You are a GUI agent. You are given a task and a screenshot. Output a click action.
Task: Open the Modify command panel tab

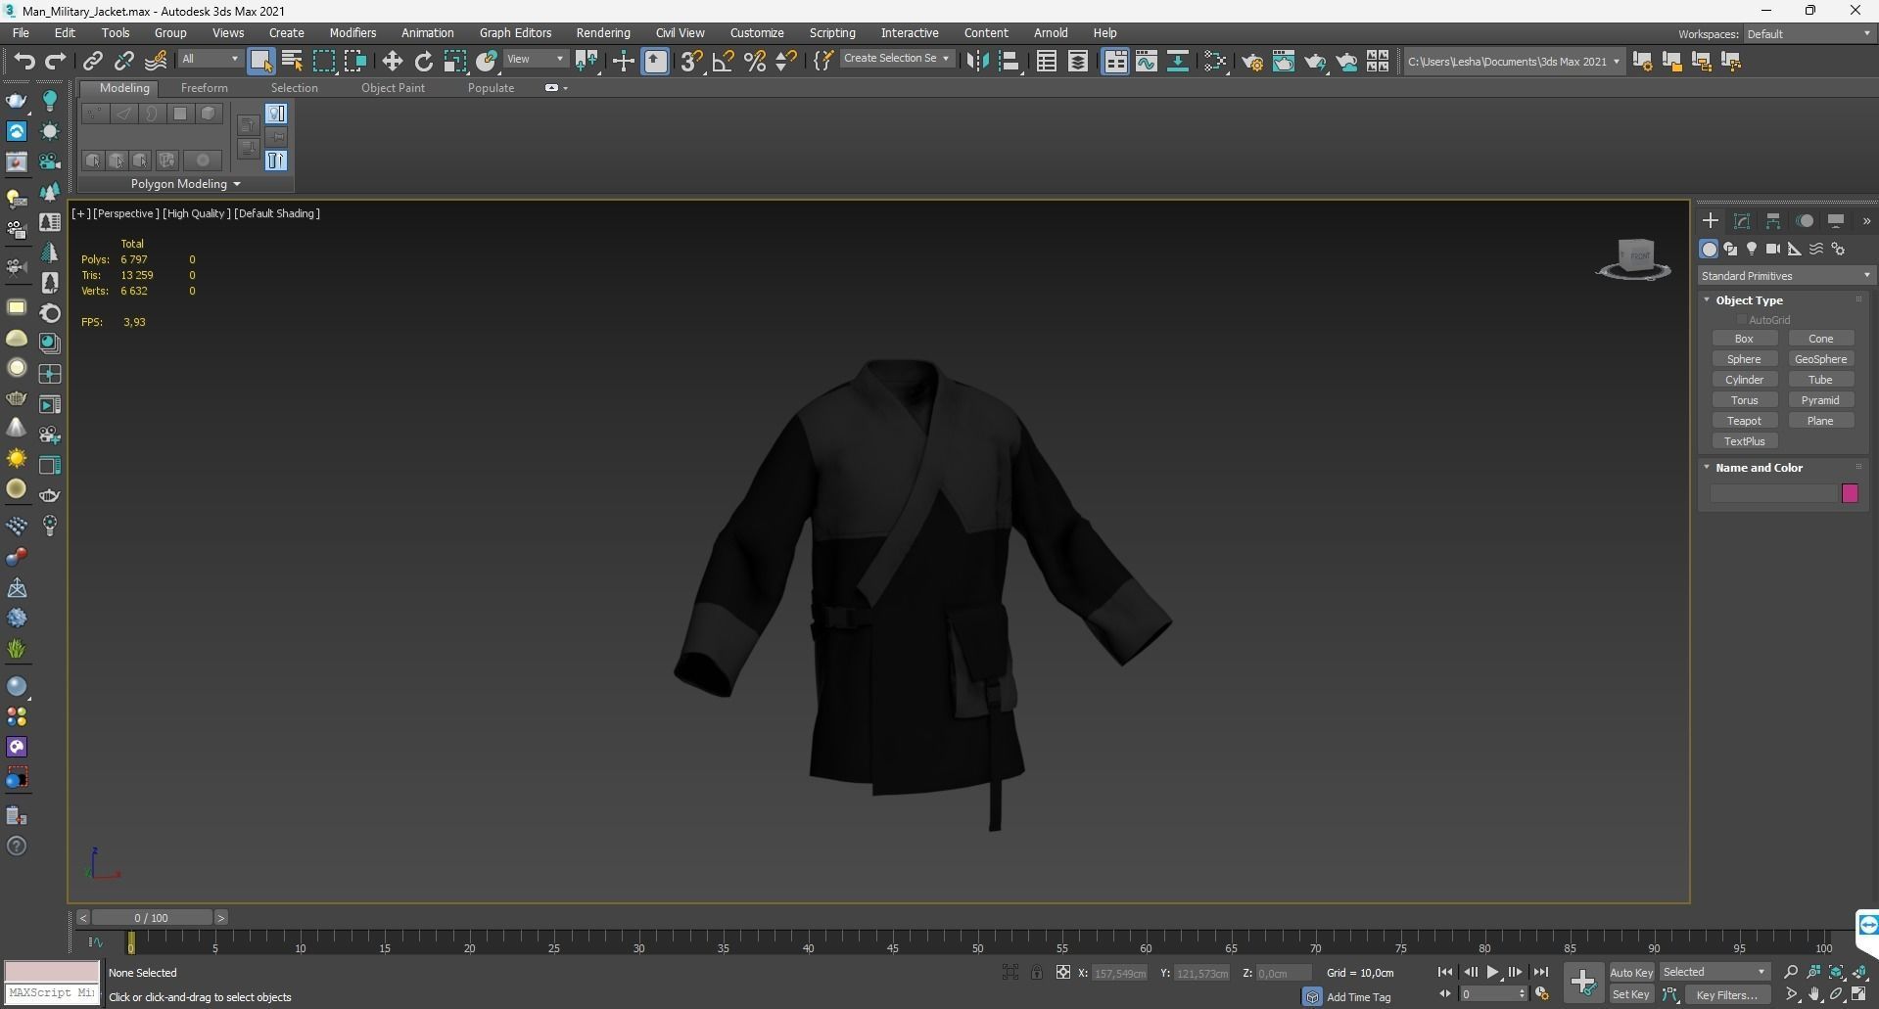click(1742, 221)
